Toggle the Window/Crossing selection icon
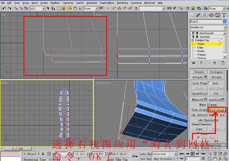The width and height of the screenshot is (229, 161). pyautogui.click(x=64, y=8)
